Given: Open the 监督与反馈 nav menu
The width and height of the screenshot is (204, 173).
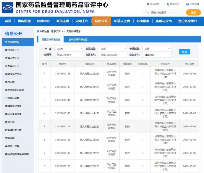Looking at the screenshot, I should (x=164, y=21).
